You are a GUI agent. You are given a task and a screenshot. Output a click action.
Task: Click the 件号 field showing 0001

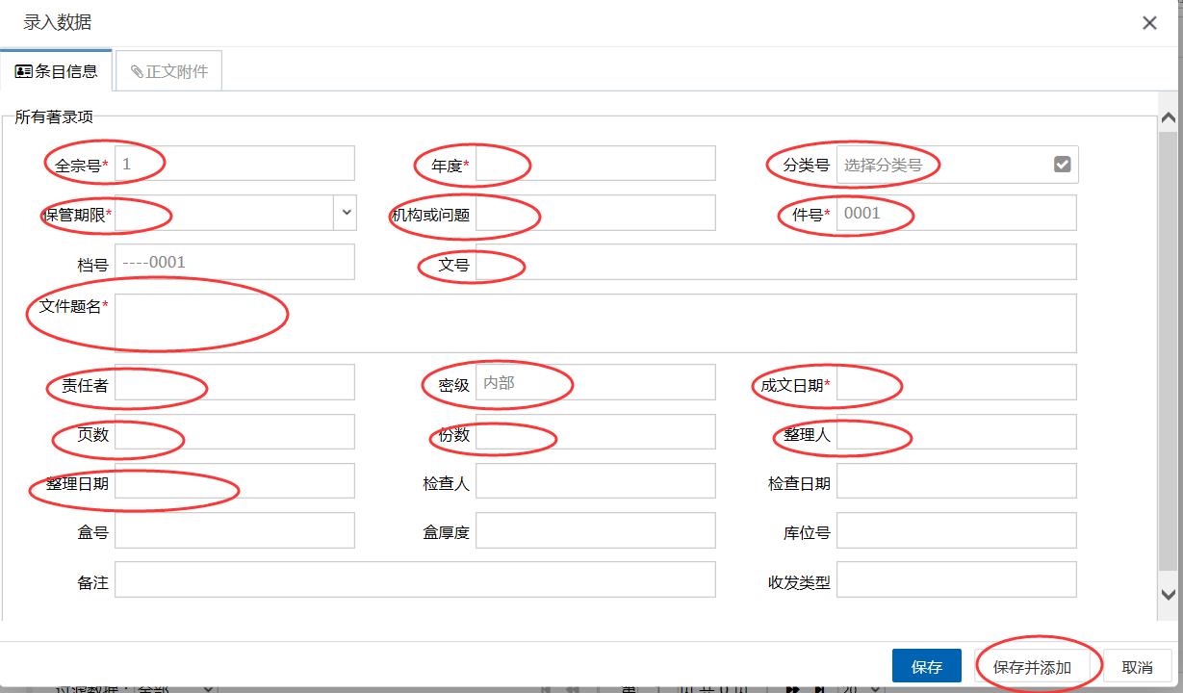pos(956,213)
